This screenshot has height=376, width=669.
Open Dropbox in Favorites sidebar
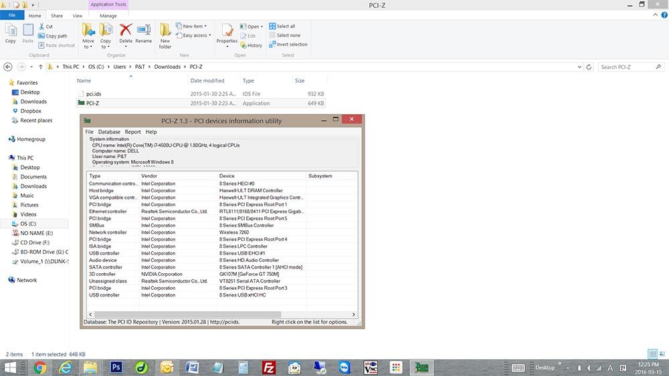(x=31, y=111)
